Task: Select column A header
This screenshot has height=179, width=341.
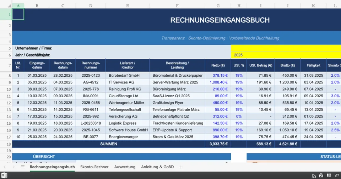Action: point(18,6)
